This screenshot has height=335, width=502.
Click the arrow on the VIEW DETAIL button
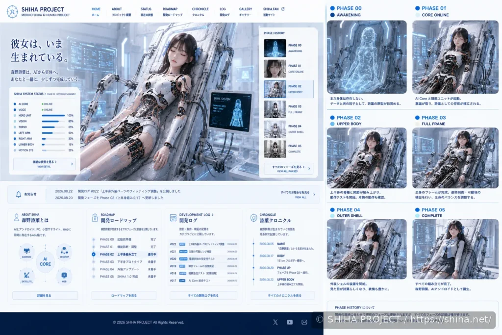click(x=72, y=164)
